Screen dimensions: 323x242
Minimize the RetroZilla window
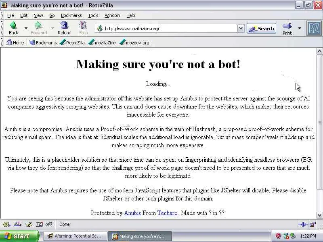coord(299,5)
